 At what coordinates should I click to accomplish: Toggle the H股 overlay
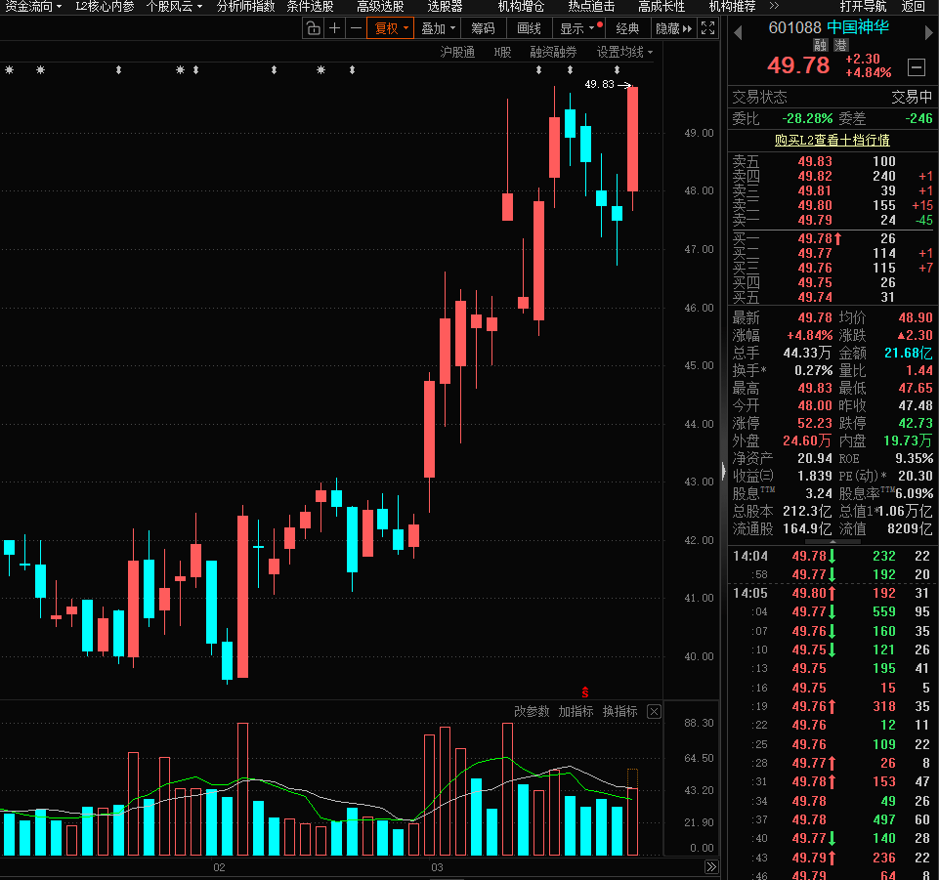point(502,52)
